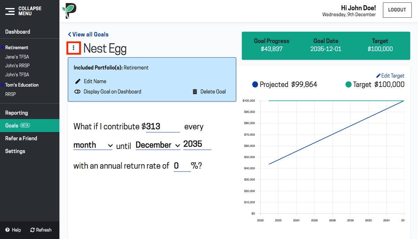The image size is (418, 239).
Task: Click the Delete Goal label
Action: pyautogui.click(x=213, y=92)
